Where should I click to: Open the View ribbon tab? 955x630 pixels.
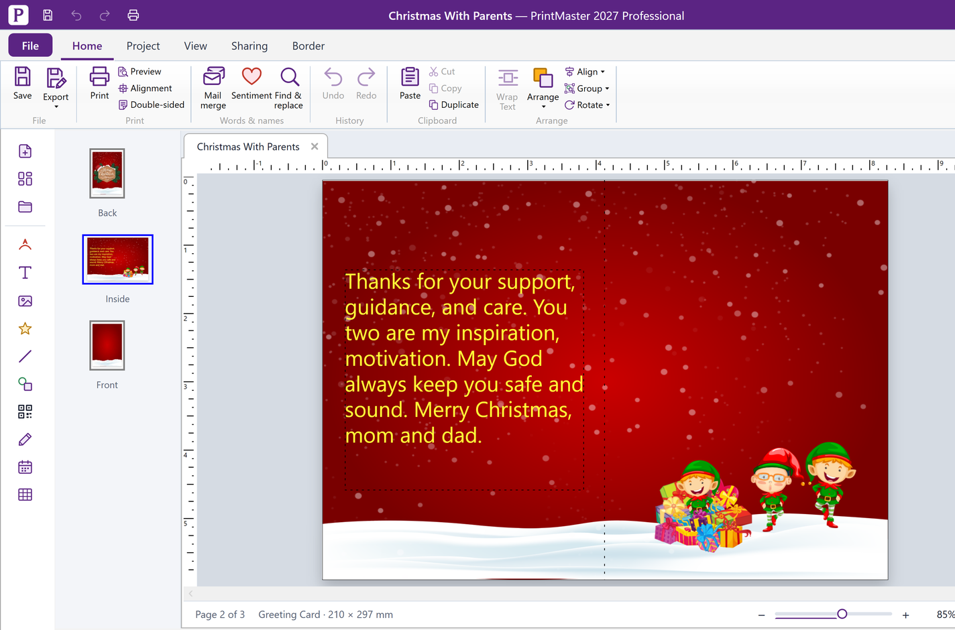tap(195, 46)
